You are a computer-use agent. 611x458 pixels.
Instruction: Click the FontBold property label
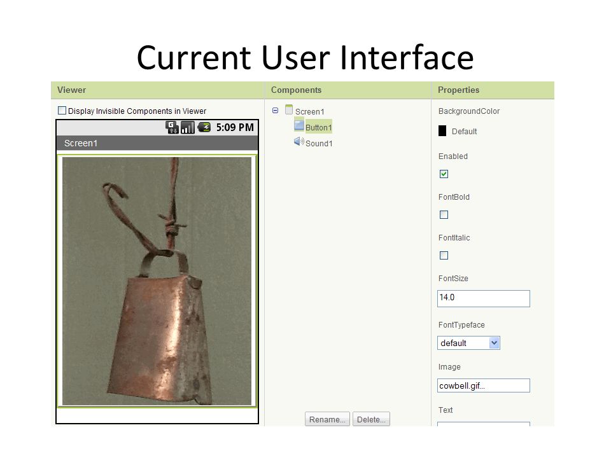(x=454, y=197)
